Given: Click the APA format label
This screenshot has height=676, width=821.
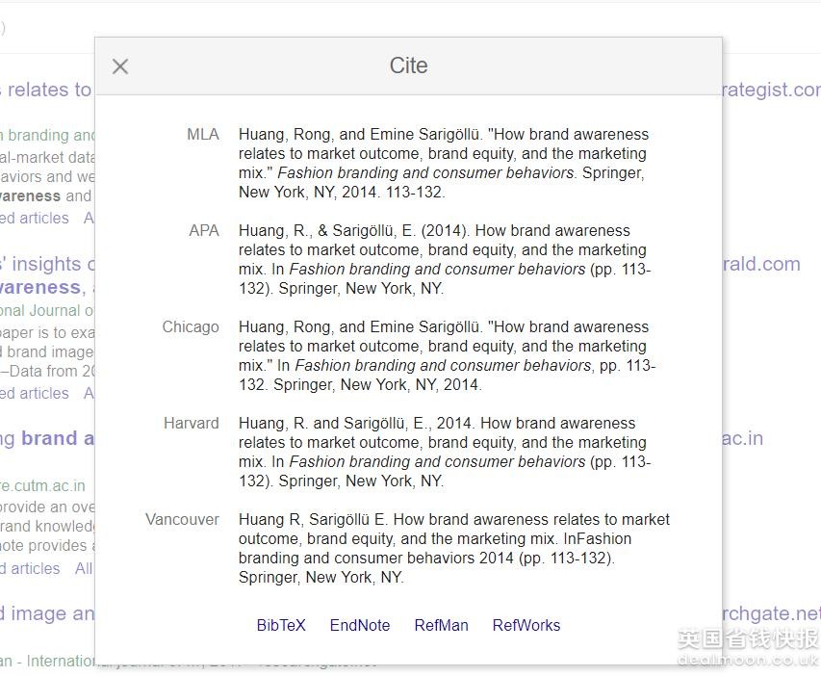Looking at the screenshot, I should point(203,231).
